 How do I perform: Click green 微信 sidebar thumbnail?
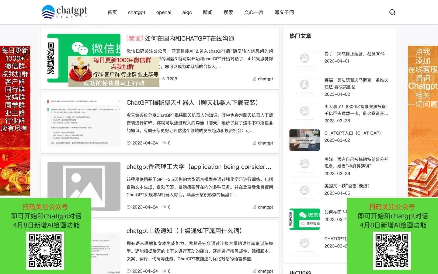pos(304,219)
